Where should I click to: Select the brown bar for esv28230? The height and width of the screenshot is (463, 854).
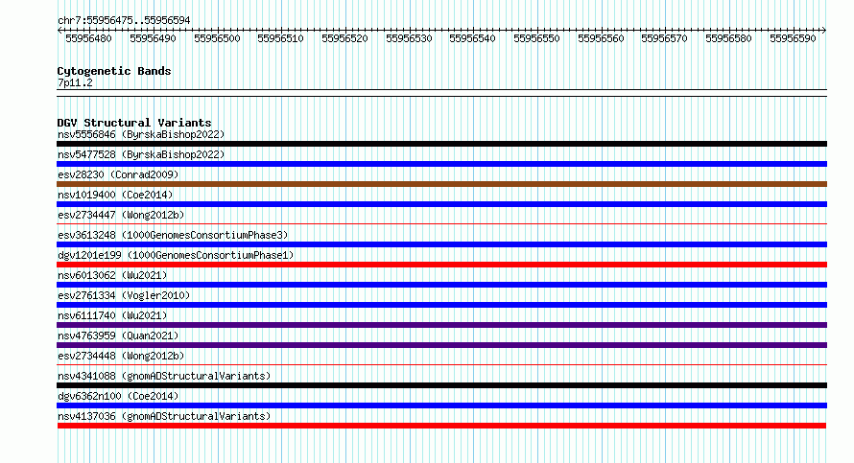coord(441,184)
